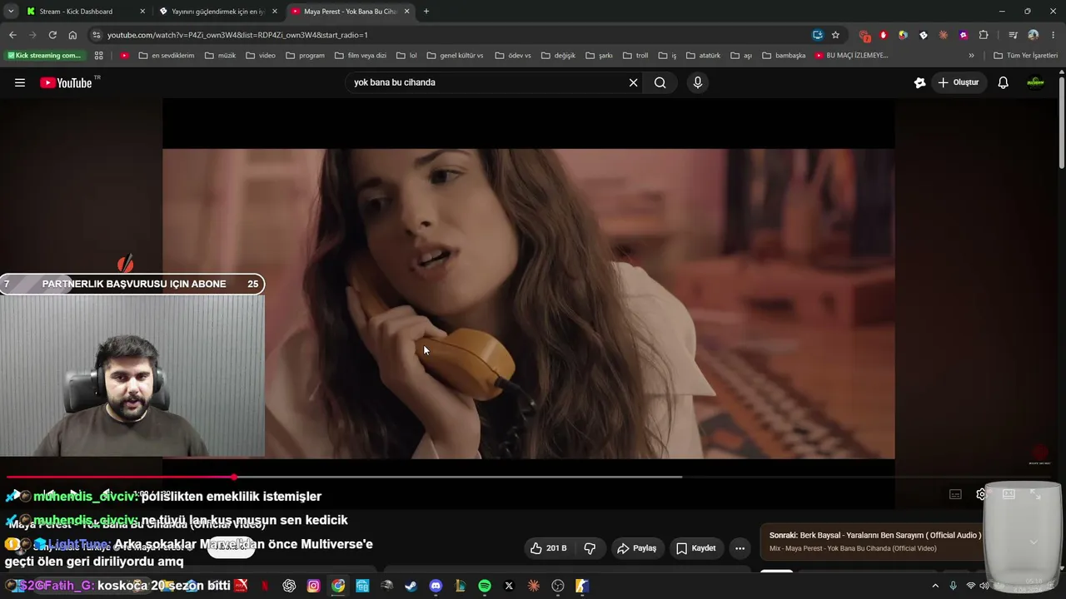Dislike the video with the thumbs-down
Image resolution: width=1066 pixels, height=599 pixels.
coord(590,548)
